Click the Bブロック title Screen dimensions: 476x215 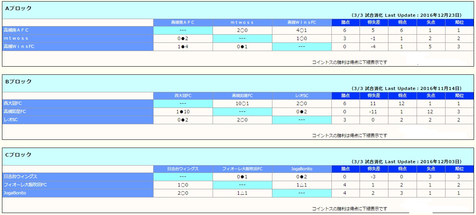[18, 81]
